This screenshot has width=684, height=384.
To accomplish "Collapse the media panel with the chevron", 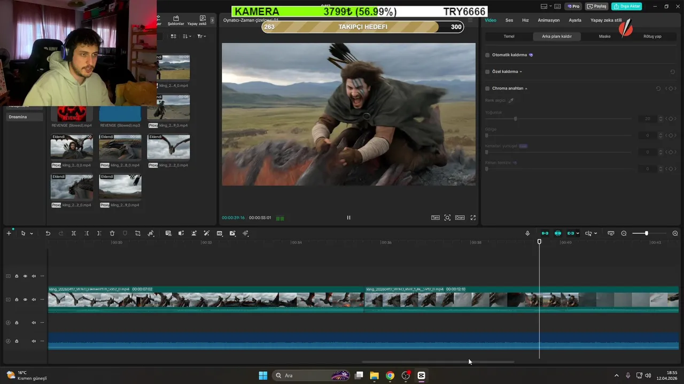I will [x=212, y=20].
